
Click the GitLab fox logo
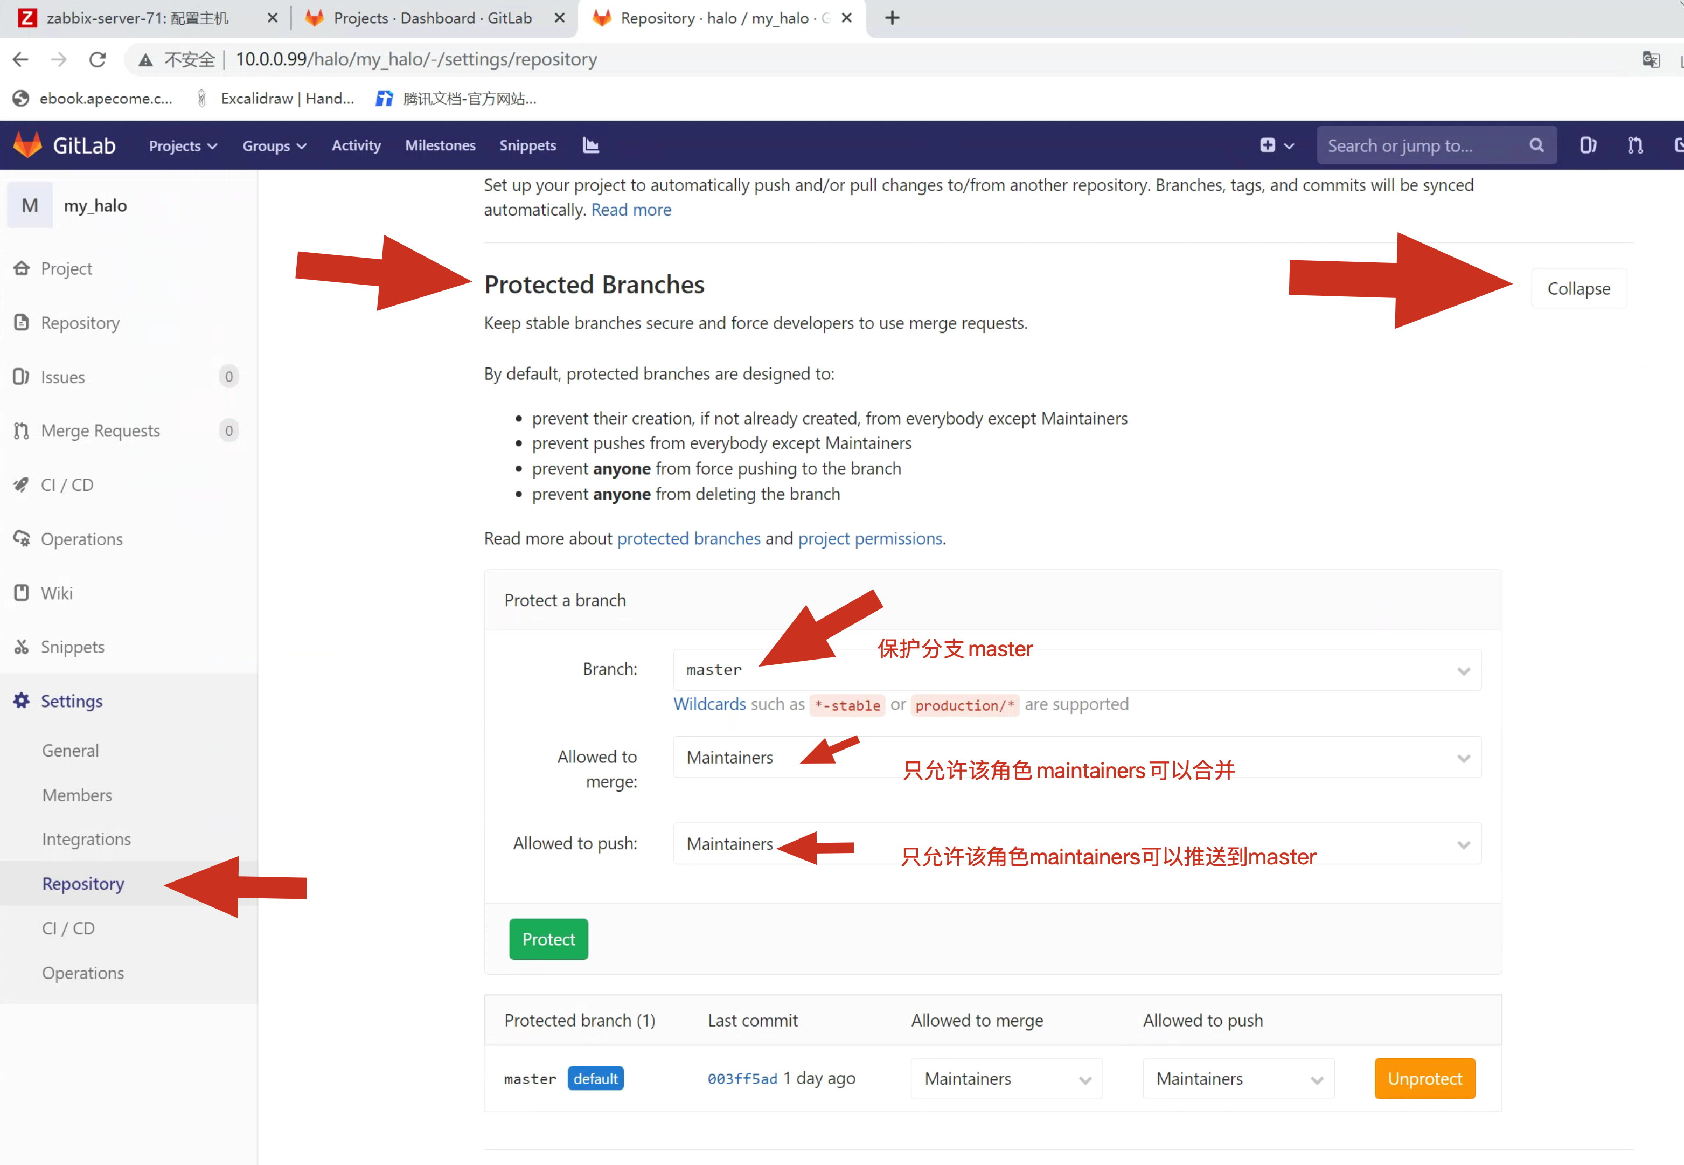[27, 145]
